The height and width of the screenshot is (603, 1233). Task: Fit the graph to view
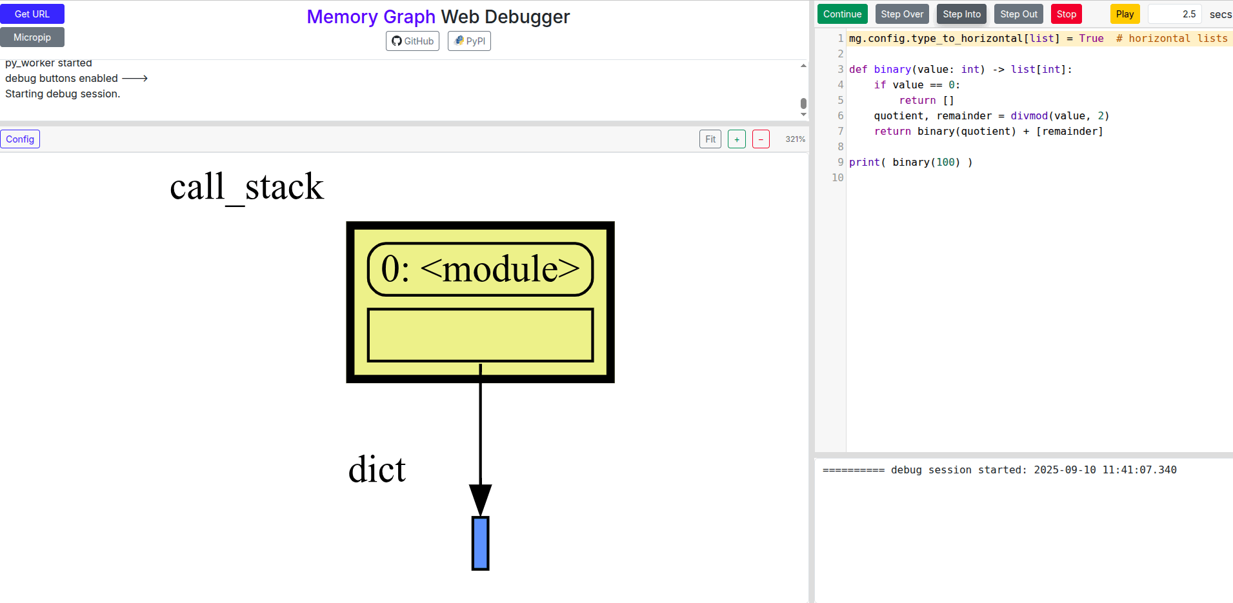[x=710, y=139]
